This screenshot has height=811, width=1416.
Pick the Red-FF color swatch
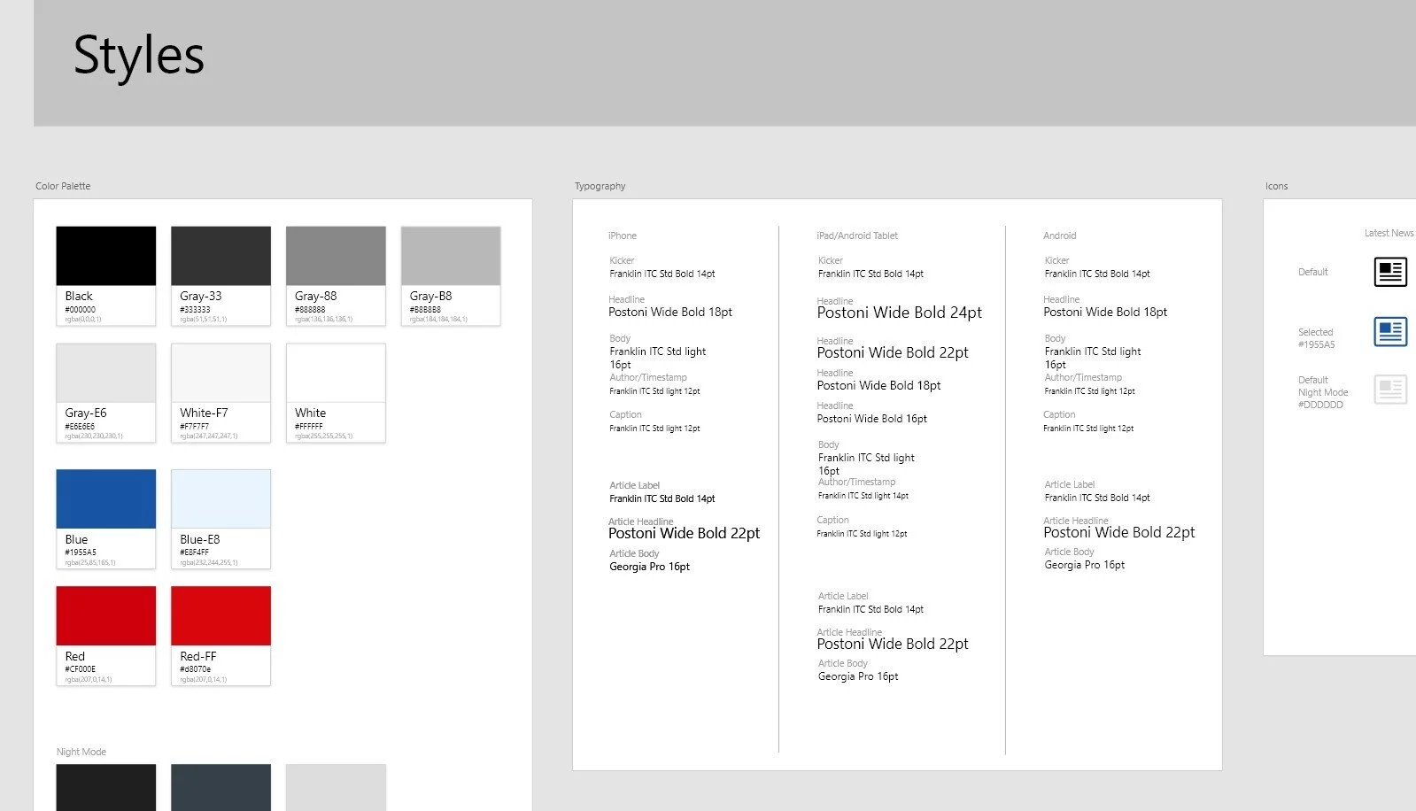point(221,636)
